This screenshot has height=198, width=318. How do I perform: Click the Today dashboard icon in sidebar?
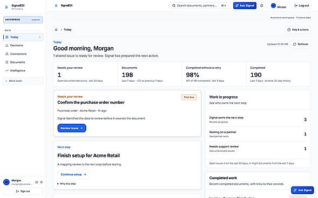click(7, 37)
